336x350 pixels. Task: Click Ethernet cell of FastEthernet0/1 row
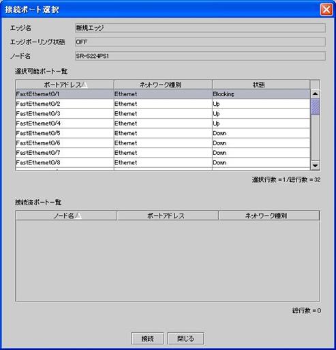point(163,94)
